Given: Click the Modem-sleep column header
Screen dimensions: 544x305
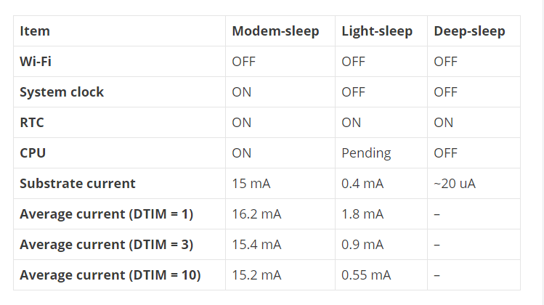Looking at the screenshot, I should click(275, 31).
